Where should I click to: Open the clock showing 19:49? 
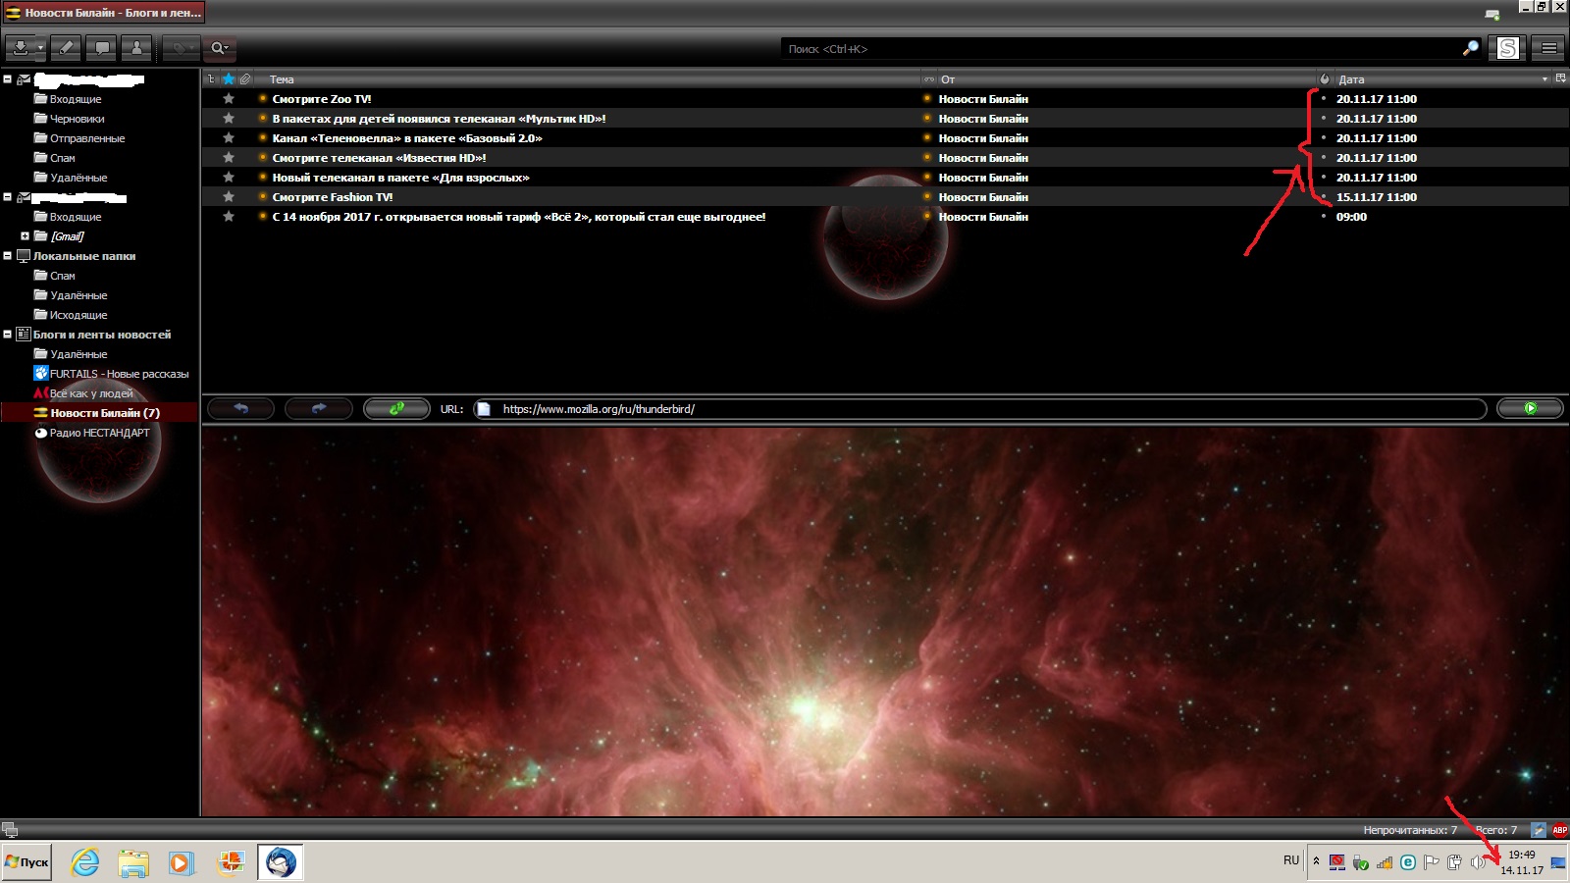(1522, 862)
